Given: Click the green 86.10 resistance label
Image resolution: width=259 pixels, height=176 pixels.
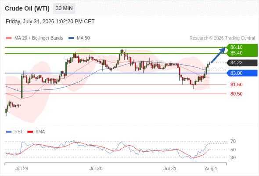Looking at the screenshot, I should (x=236, y=47).
